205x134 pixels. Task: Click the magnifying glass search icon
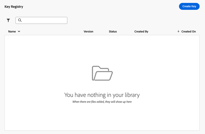[20, 20]
